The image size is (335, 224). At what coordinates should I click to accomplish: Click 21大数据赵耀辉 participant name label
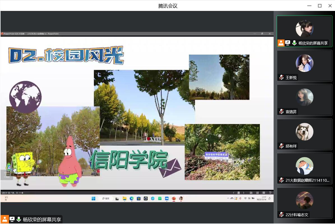[x=307, y=180]
